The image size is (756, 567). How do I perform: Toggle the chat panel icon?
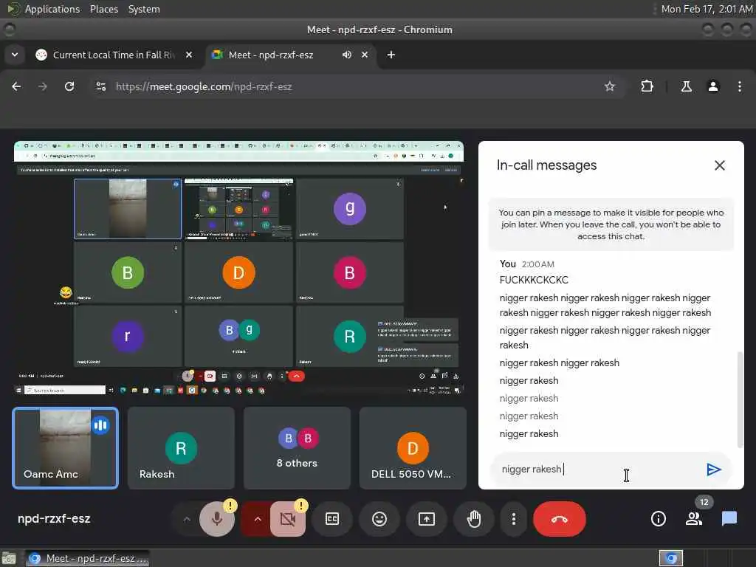coord(729,519)
